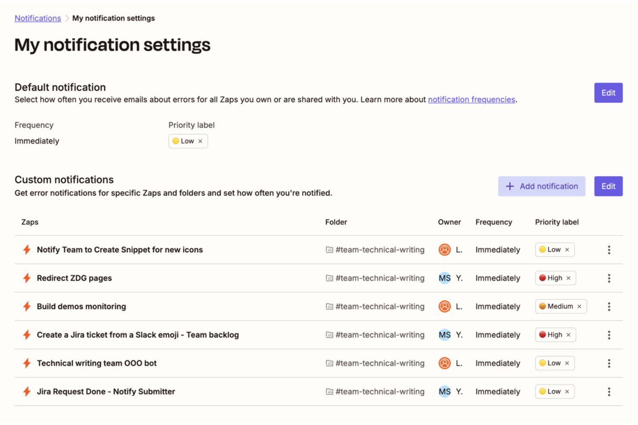Image resolution: width=638 pixels, height=425 pixels.
Task: Click the Zap bolt icon for Create a Jira ticket
Action: click(27, 335)
